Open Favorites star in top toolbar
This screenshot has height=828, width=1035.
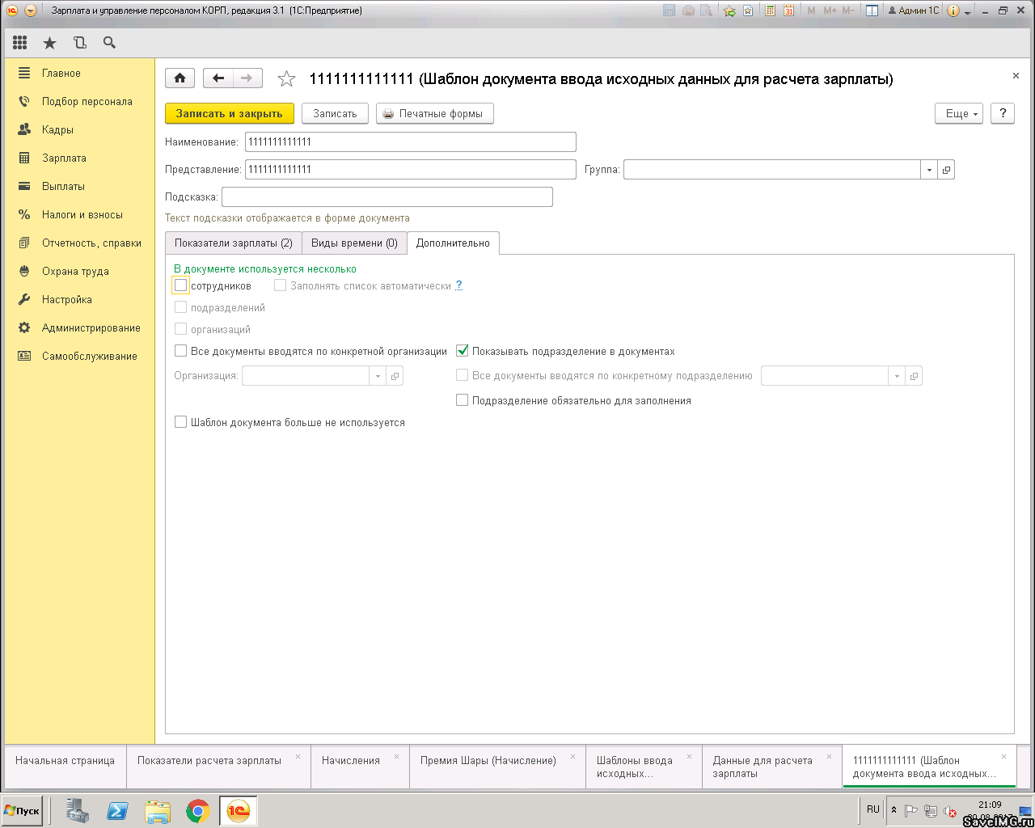pos(49,43)
